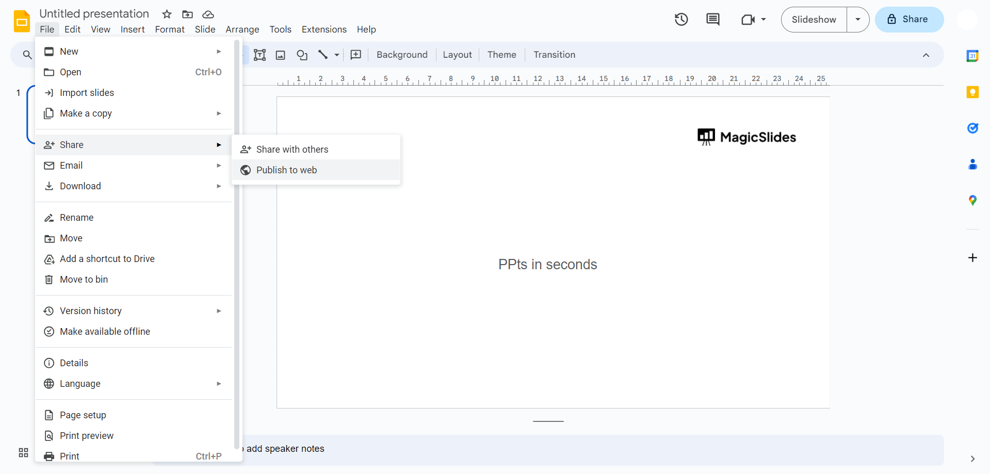The height and width of the screenshot is (474, 990).
Task: Open the Layout button
Action: pyautogui.click(x=457, y=55)
